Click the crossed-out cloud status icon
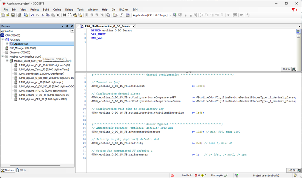This screenshot has width=302, height=178. tap(172, 175)
